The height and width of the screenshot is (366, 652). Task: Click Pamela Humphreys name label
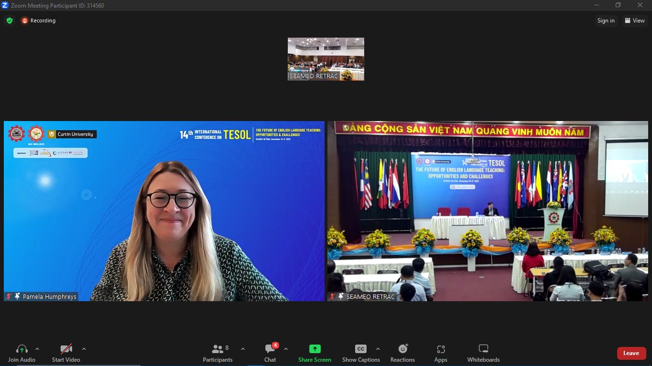(50, 296)
